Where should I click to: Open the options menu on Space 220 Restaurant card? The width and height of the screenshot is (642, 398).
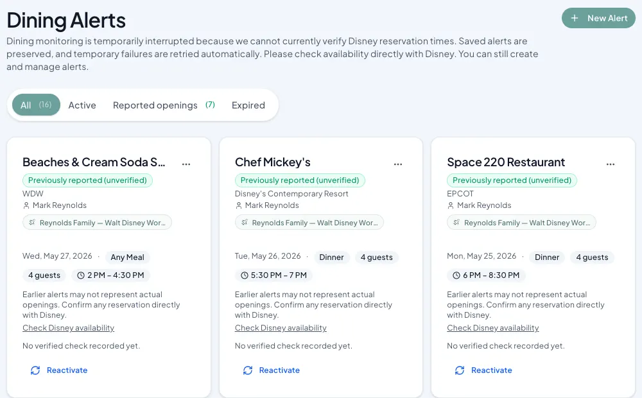[x=610, y=164]
